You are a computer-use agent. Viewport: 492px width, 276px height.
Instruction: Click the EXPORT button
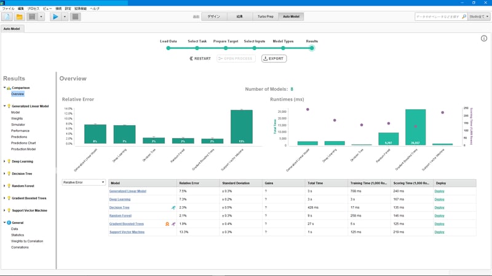pos(274,58)
